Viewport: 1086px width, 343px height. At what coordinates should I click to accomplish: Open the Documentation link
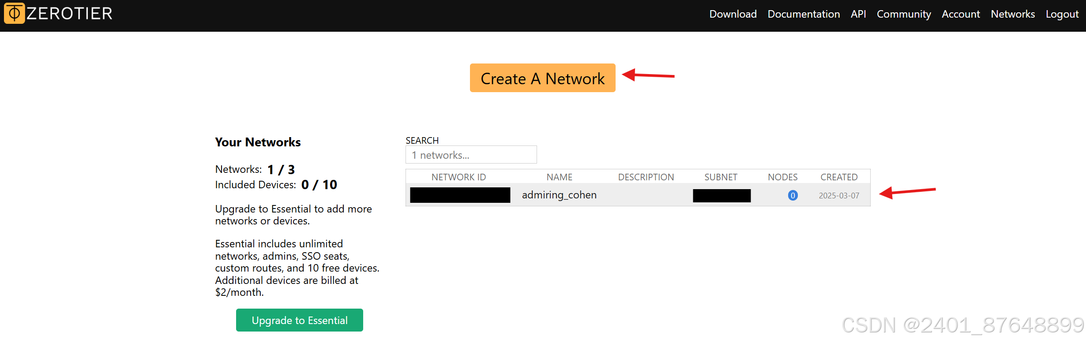804,14
